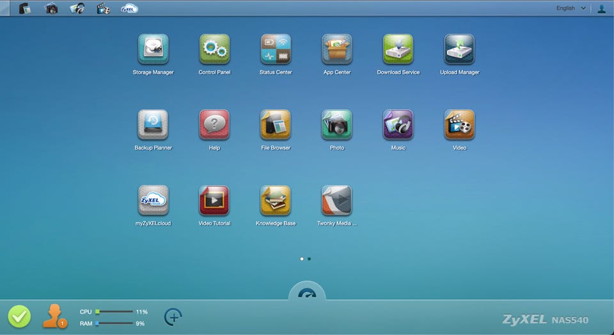Click the Video shortcut in top toolbar

click(104, 8)
